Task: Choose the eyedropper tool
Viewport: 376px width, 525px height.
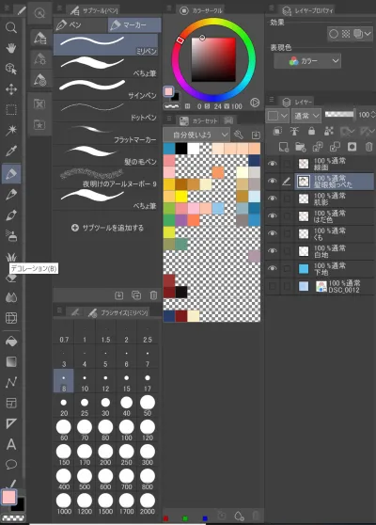Action: coord(11,151)
